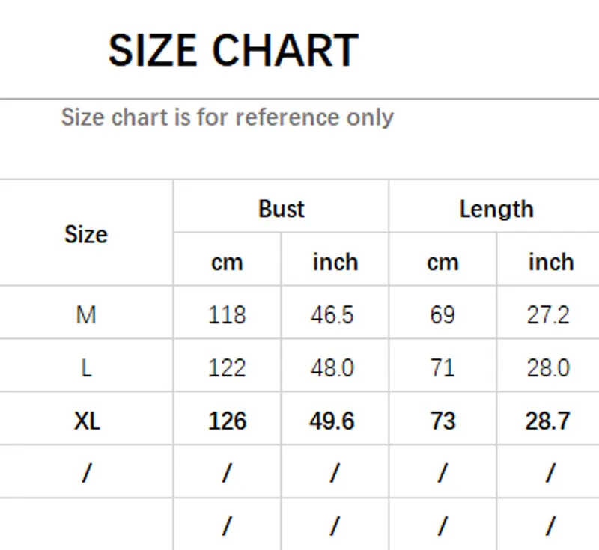
Task: Click the 71 length cm cell
Action: click(x=443, y=367)
